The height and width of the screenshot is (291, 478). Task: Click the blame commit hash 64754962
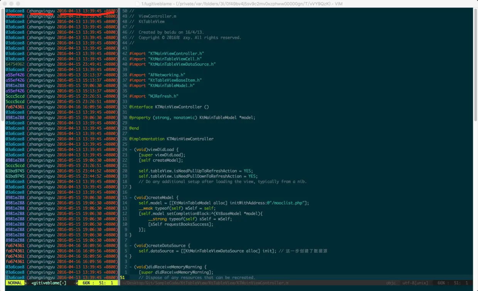coord(15,64)
